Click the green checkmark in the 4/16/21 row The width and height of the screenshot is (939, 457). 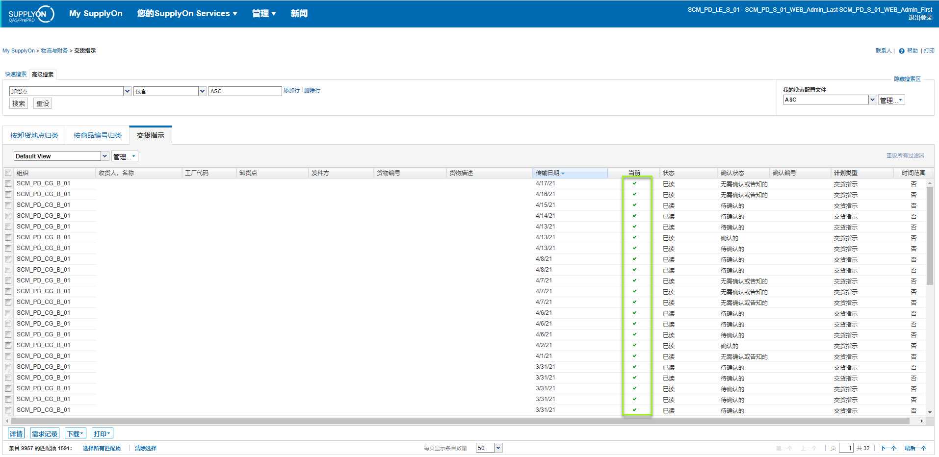pyautogui.click(x=634, y=194)
